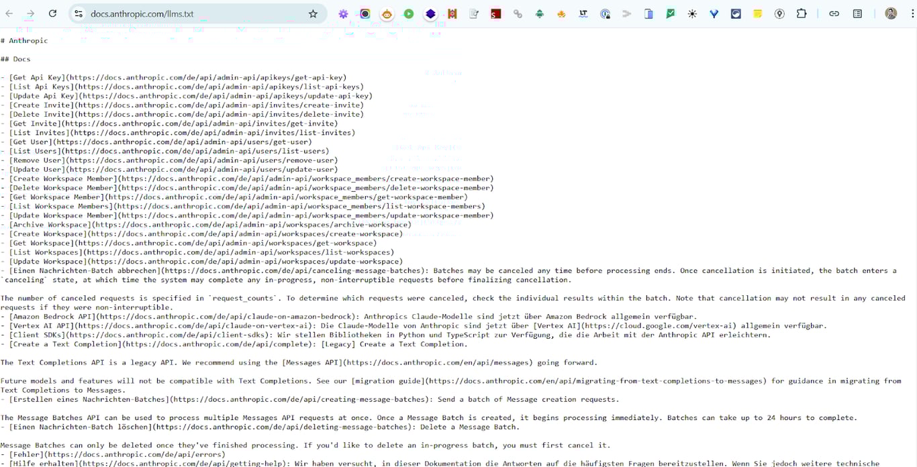Click the blue clipboard pages extension

click(x=648, y=13)
